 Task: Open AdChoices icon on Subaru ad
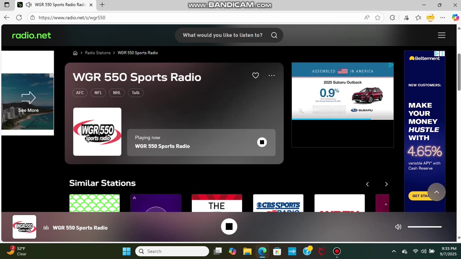[x=391, y=65]
